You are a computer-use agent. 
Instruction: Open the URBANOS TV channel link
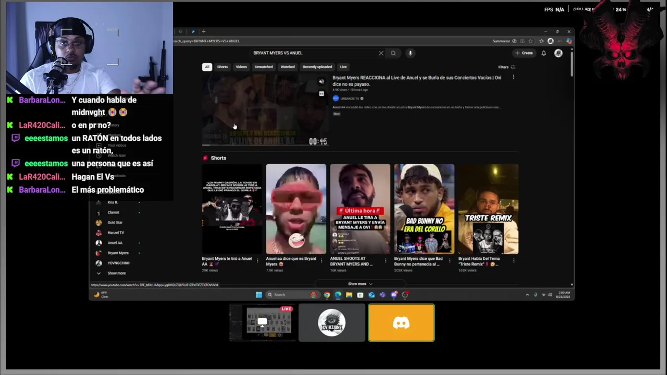click(350, 98)
